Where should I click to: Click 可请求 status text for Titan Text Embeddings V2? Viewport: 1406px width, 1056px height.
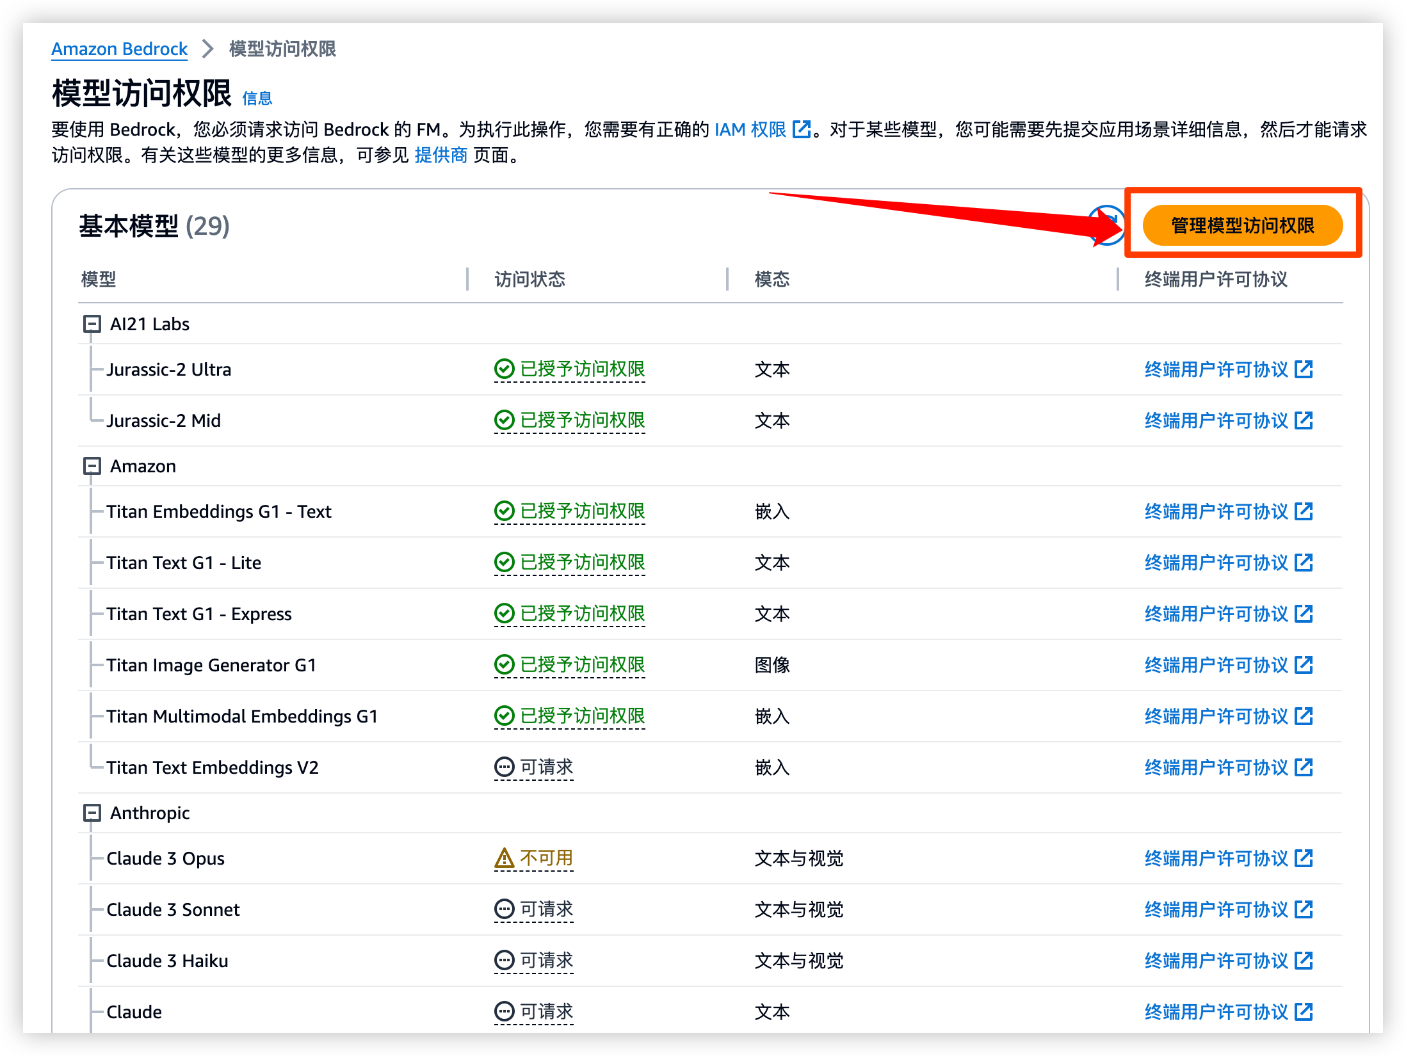pos(546,767)
